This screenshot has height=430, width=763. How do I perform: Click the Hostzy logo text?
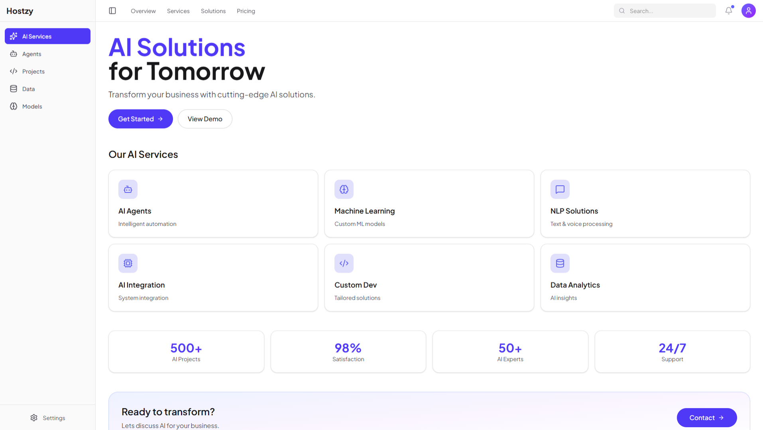pyautogui.click(x=20, y=11)
